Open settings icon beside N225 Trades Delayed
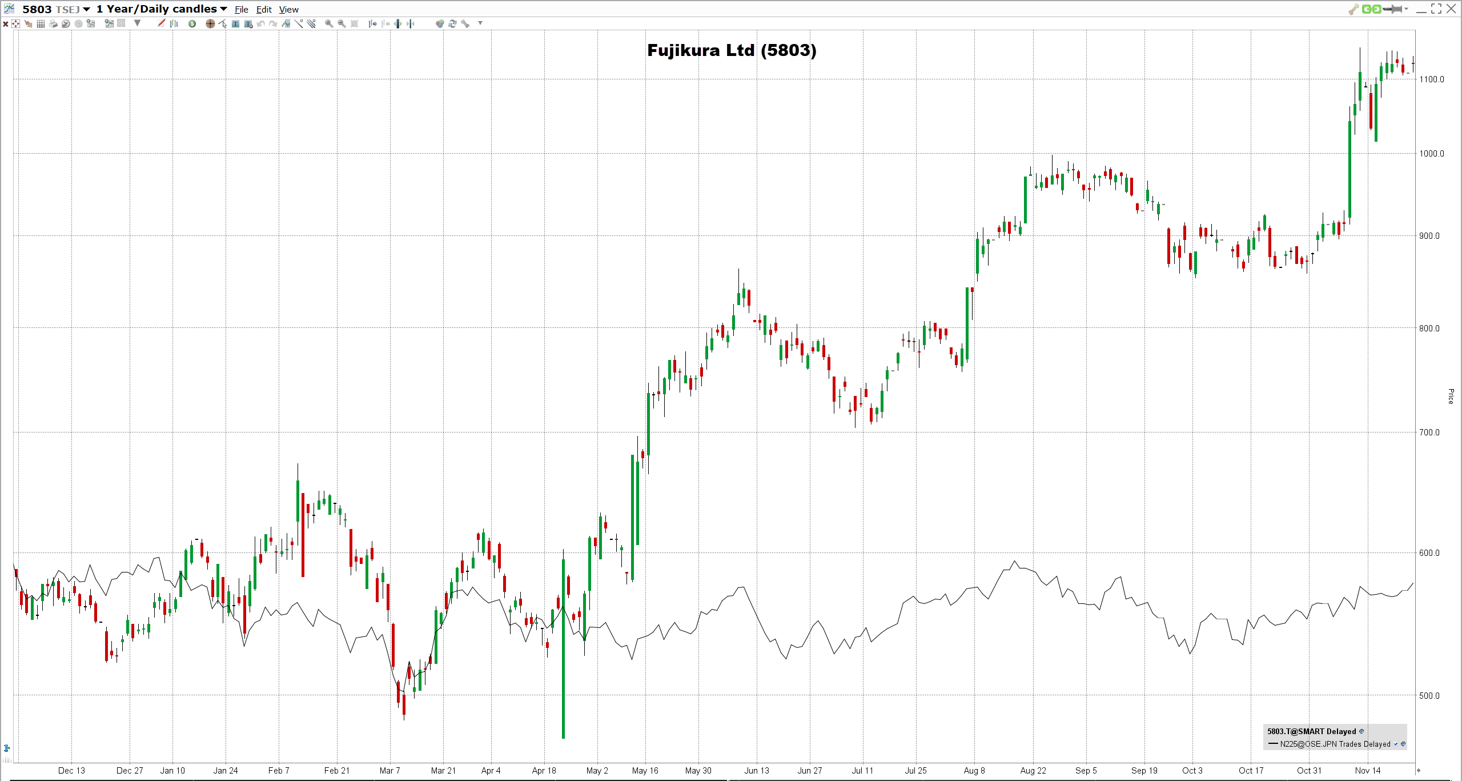Image resolution: width=1462 pixels, height=781 pixels. tap(1403, 744)
